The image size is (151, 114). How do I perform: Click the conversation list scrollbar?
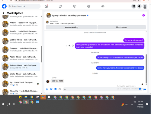42,54
